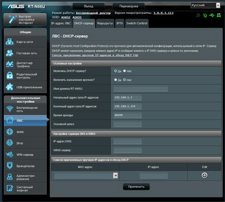The image size is (225, 202).
Task: Click the IP-адрес DNS field
Action: pos(128,141)
